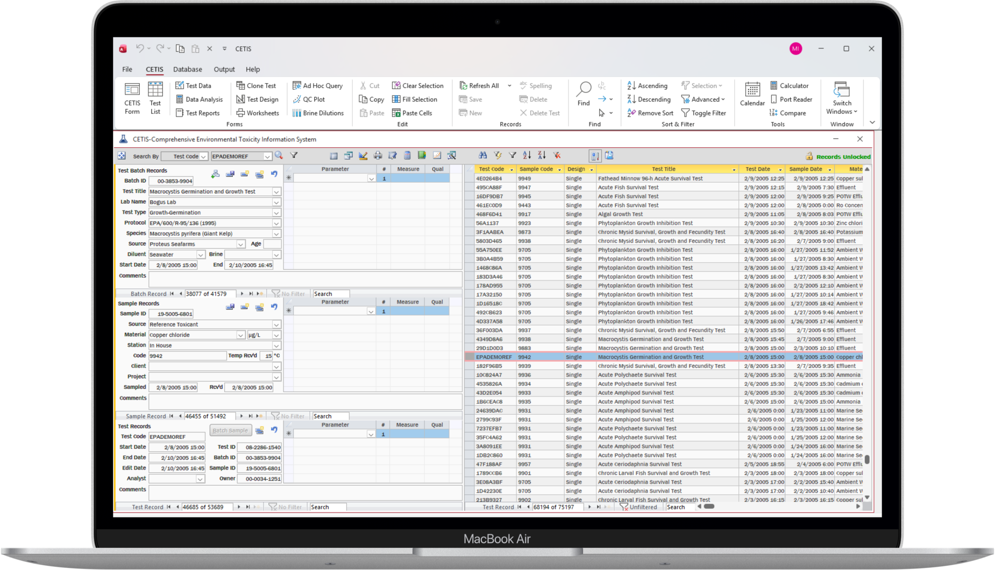Click the test list horizontal scrollbar thumb
Viewport: 995px width, 570px height.
[709, 507]
